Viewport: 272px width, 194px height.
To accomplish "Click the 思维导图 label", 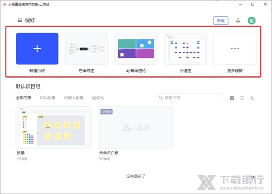I will (x=87, y=71).
